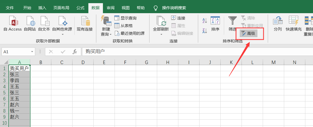Click the 筛选 filter funnel icon

click(x=233, y=21)
